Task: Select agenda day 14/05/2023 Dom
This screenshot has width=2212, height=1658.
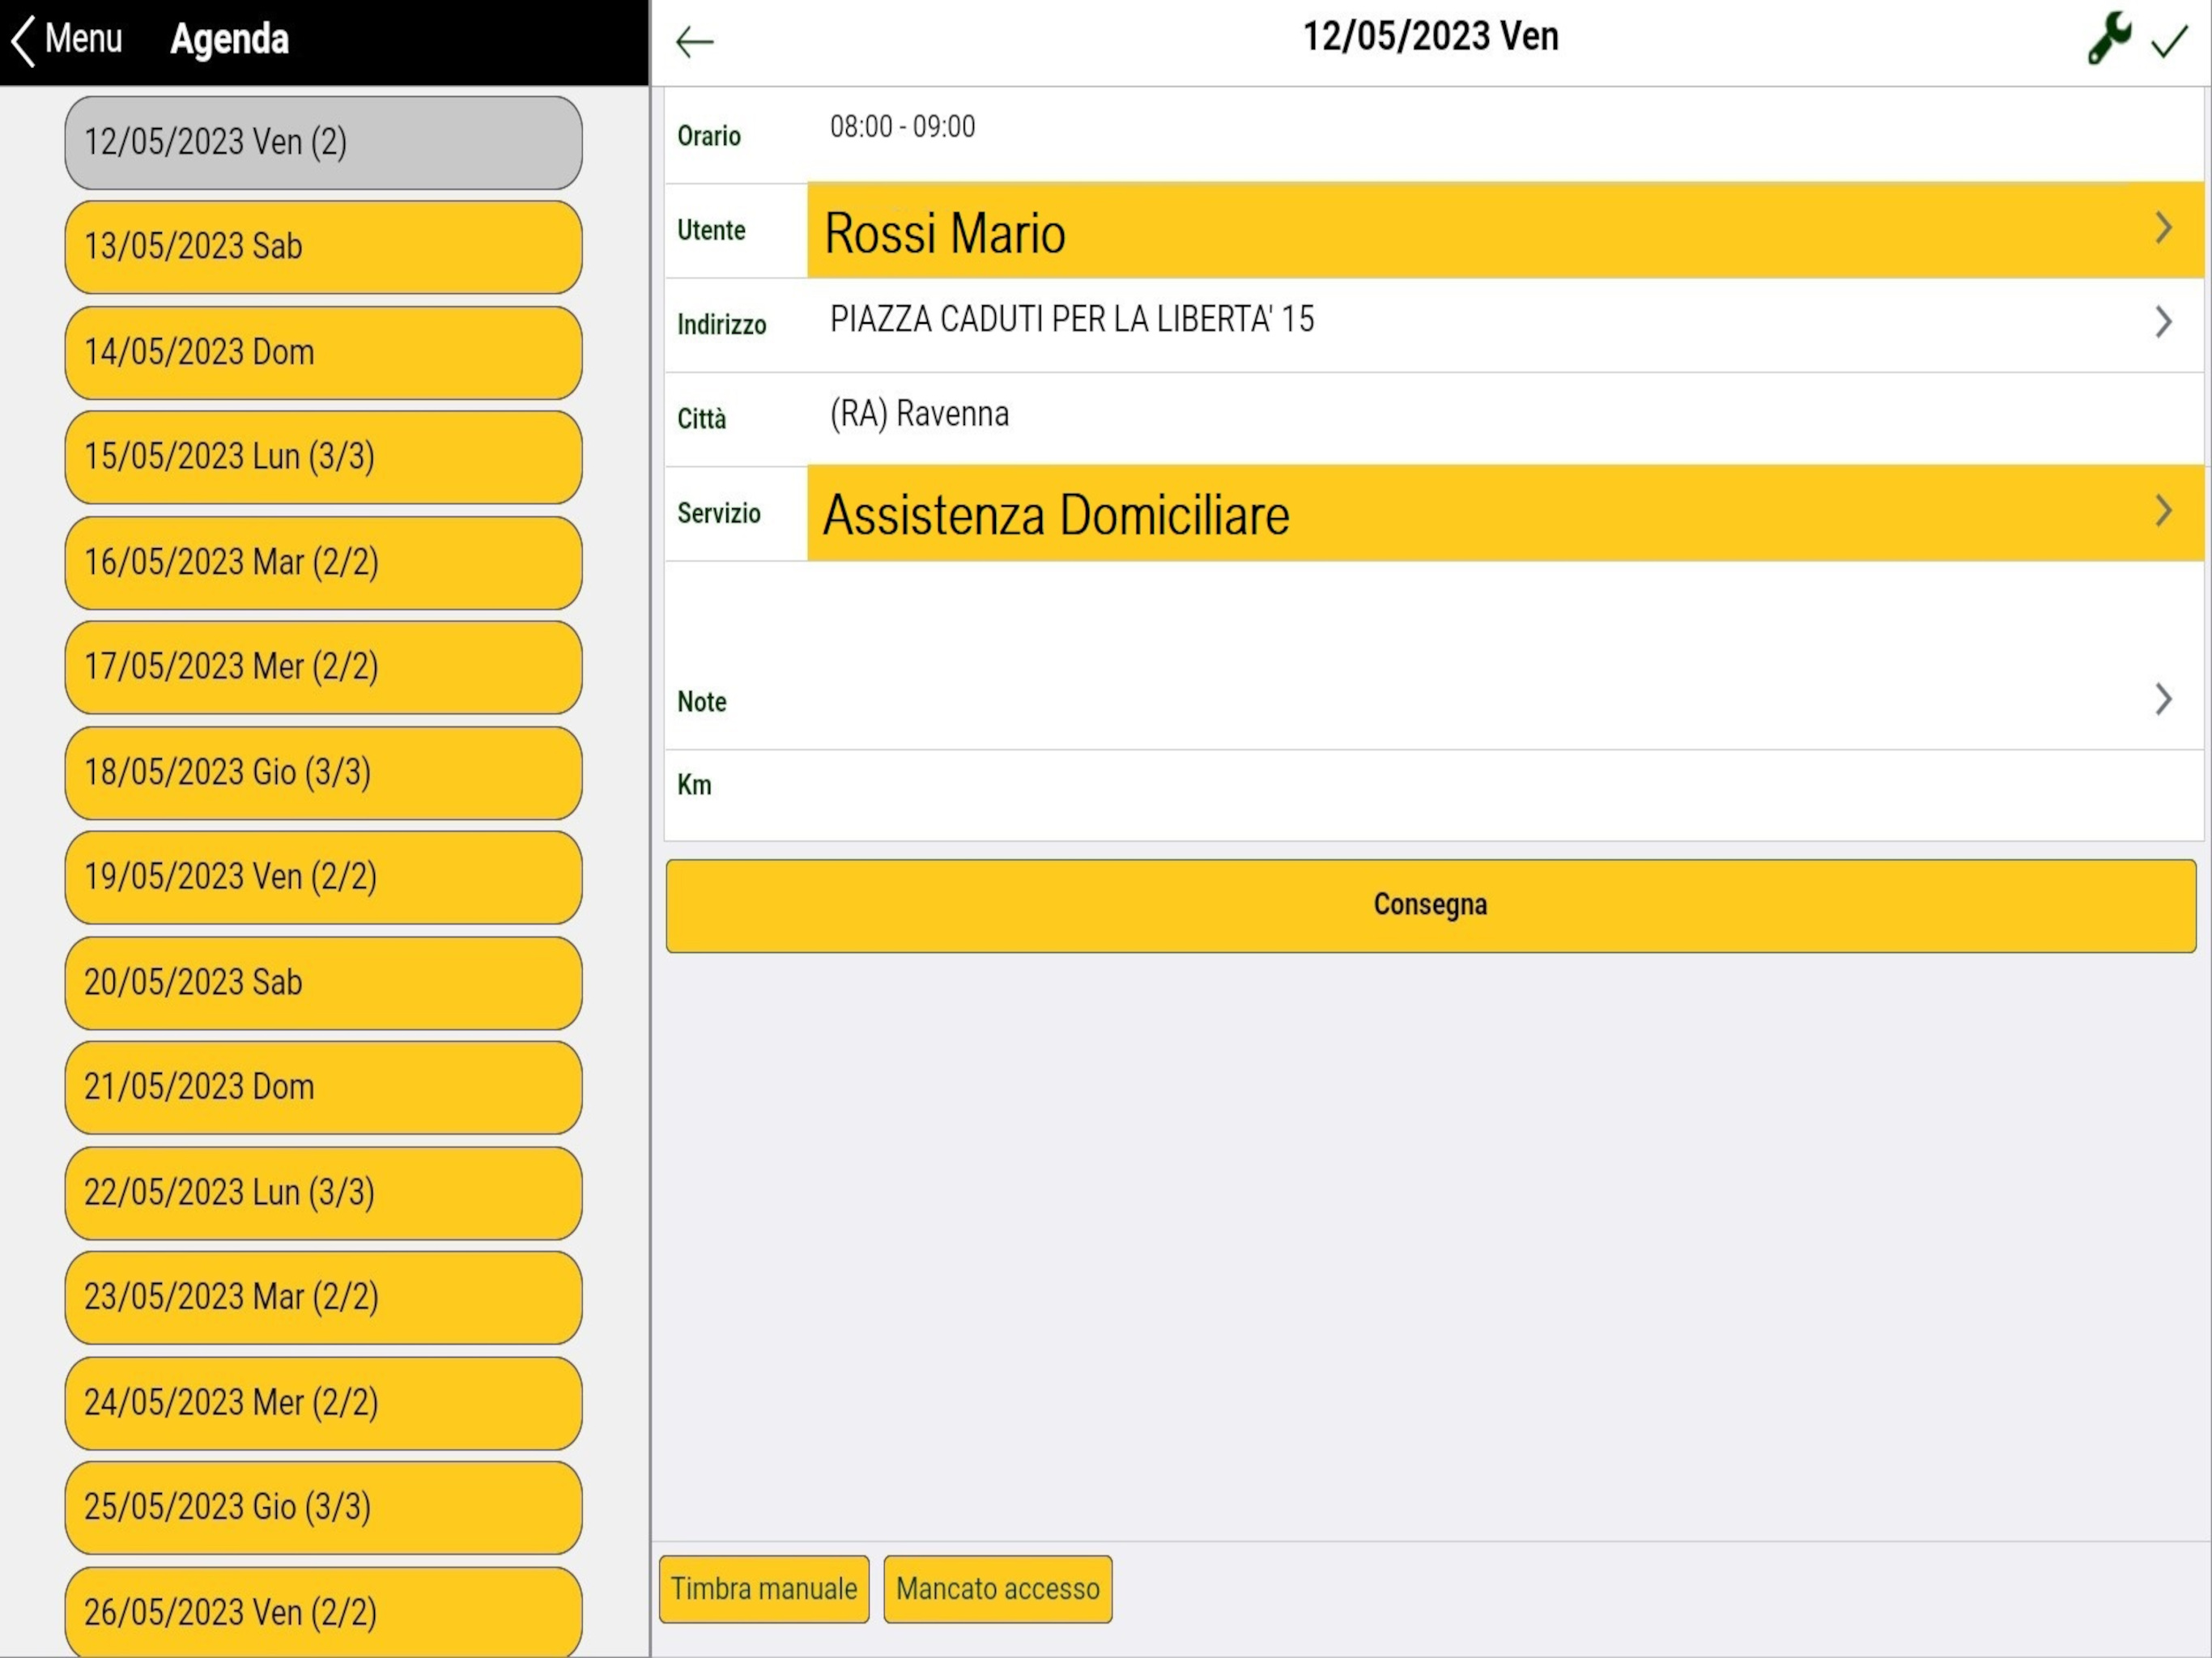Action: tap(323, 352)
